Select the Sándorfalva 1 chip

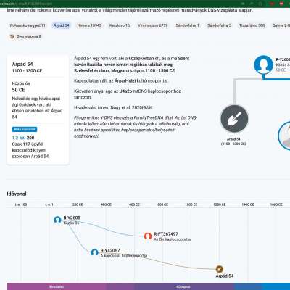(x=188, y=25)
